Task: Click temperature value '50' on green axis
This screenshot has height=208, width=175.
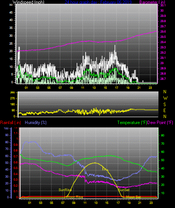Action: click(x=163, y=160)
